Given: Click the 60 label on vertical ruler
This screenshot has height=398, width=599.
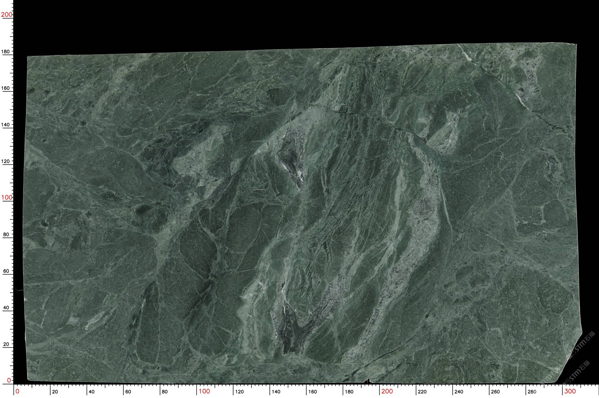Looking at the screenshot, I should (6, 271).
